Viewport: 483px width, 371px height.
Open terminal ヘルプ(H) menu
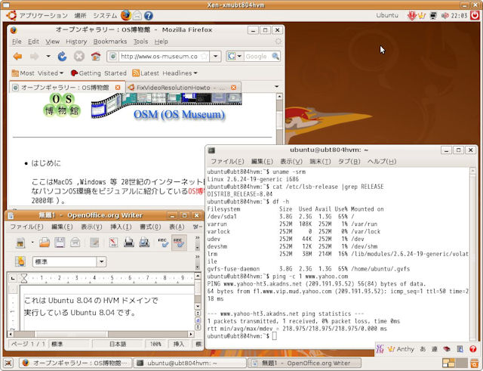click(382, 161)
